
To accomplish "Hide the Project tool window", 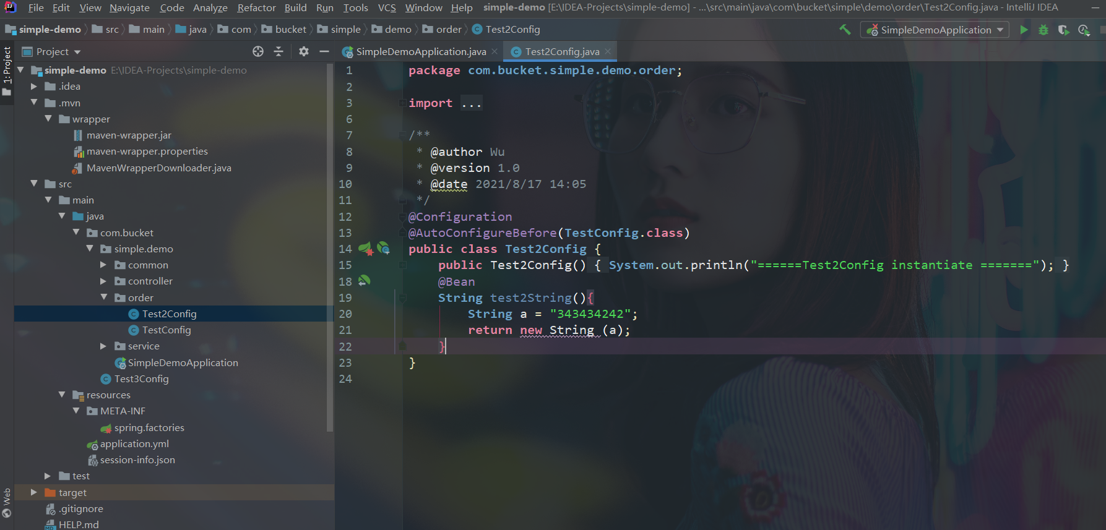I will pyautogui.click(x=324, y=51).
